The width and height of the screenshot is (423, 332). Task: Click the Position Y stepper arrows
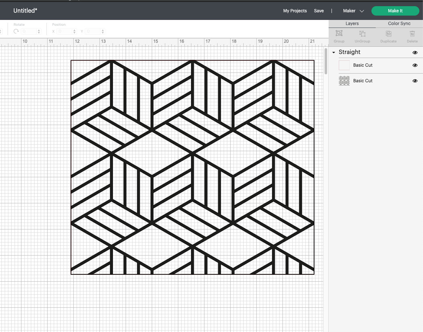(x=103, y=32)
